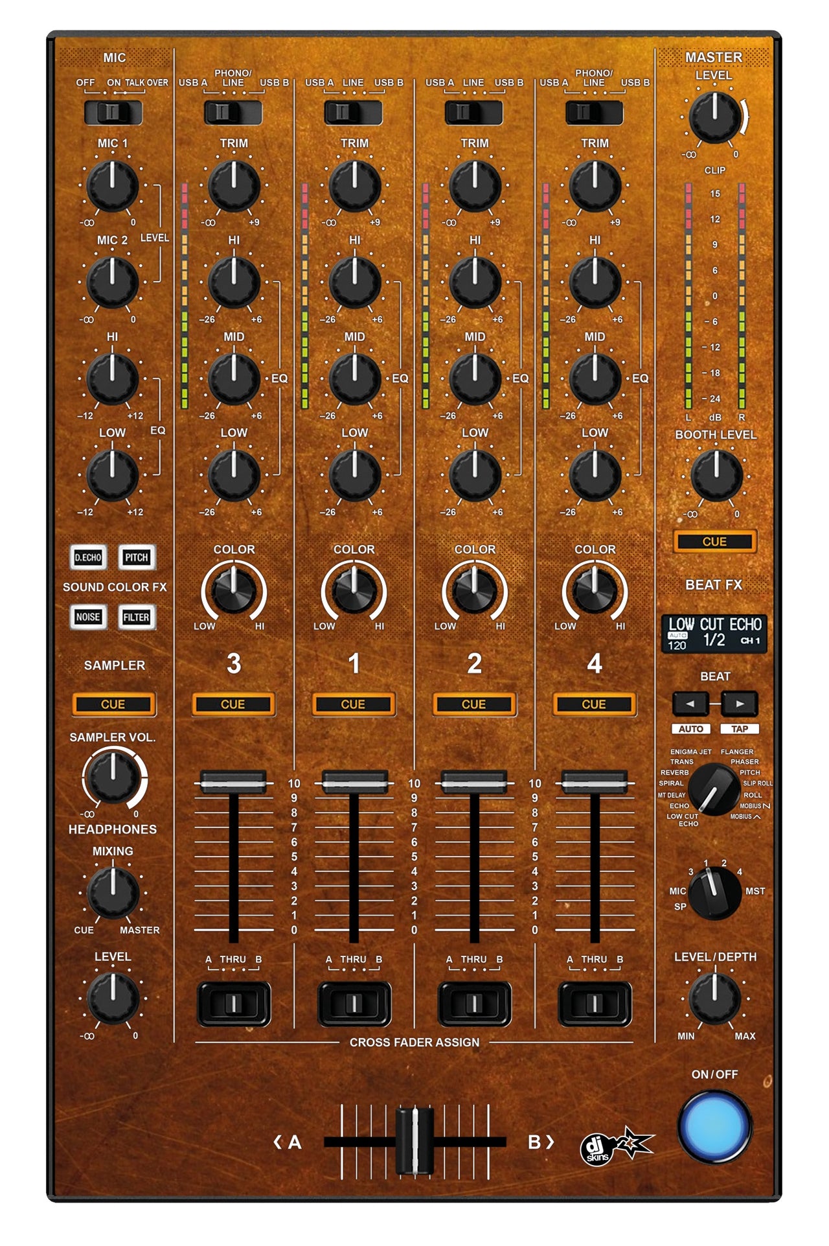
Task: Click the Beat FX effect selector knob
Action: click(714, 789)
